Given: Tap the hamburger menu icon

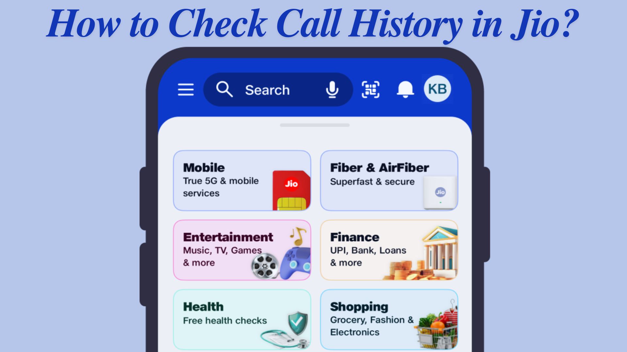Looking at the screenshot, I should click(x=185, y=89).
